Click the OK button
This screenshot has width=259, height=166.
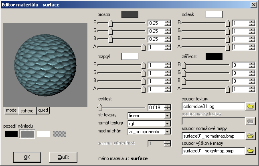coord(27,157)
